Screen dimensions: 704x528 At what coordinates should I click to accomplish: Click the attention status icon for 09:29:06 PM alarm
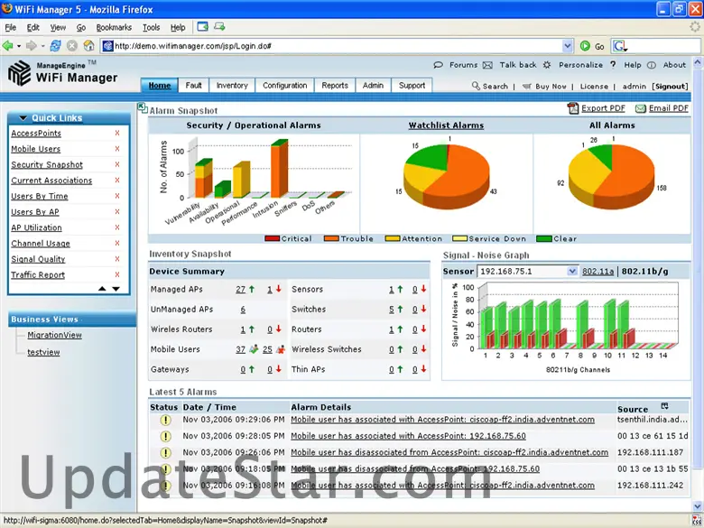(x=166, y=420)
